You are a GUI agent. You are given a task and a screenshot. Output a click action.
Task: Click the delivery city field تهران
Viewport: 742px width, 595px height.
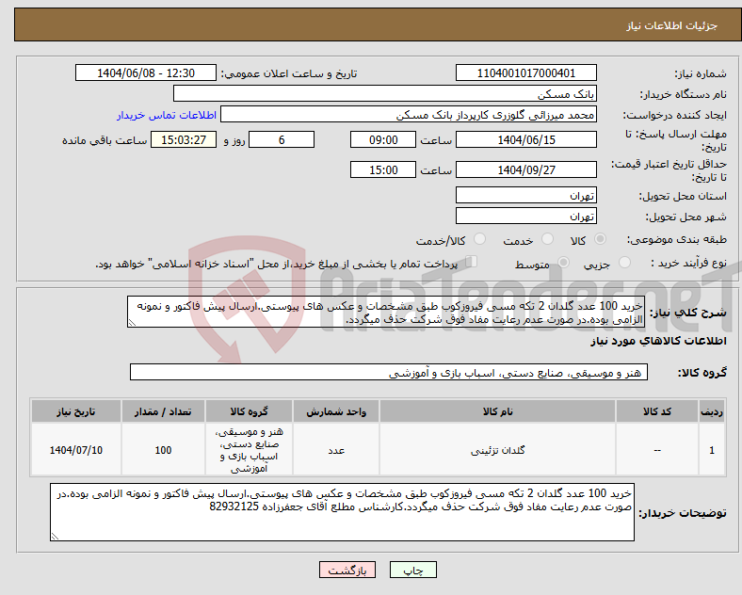click(526, 216)
